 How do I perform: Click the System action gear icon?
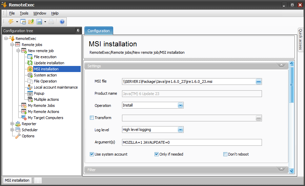tap(30, 75)
